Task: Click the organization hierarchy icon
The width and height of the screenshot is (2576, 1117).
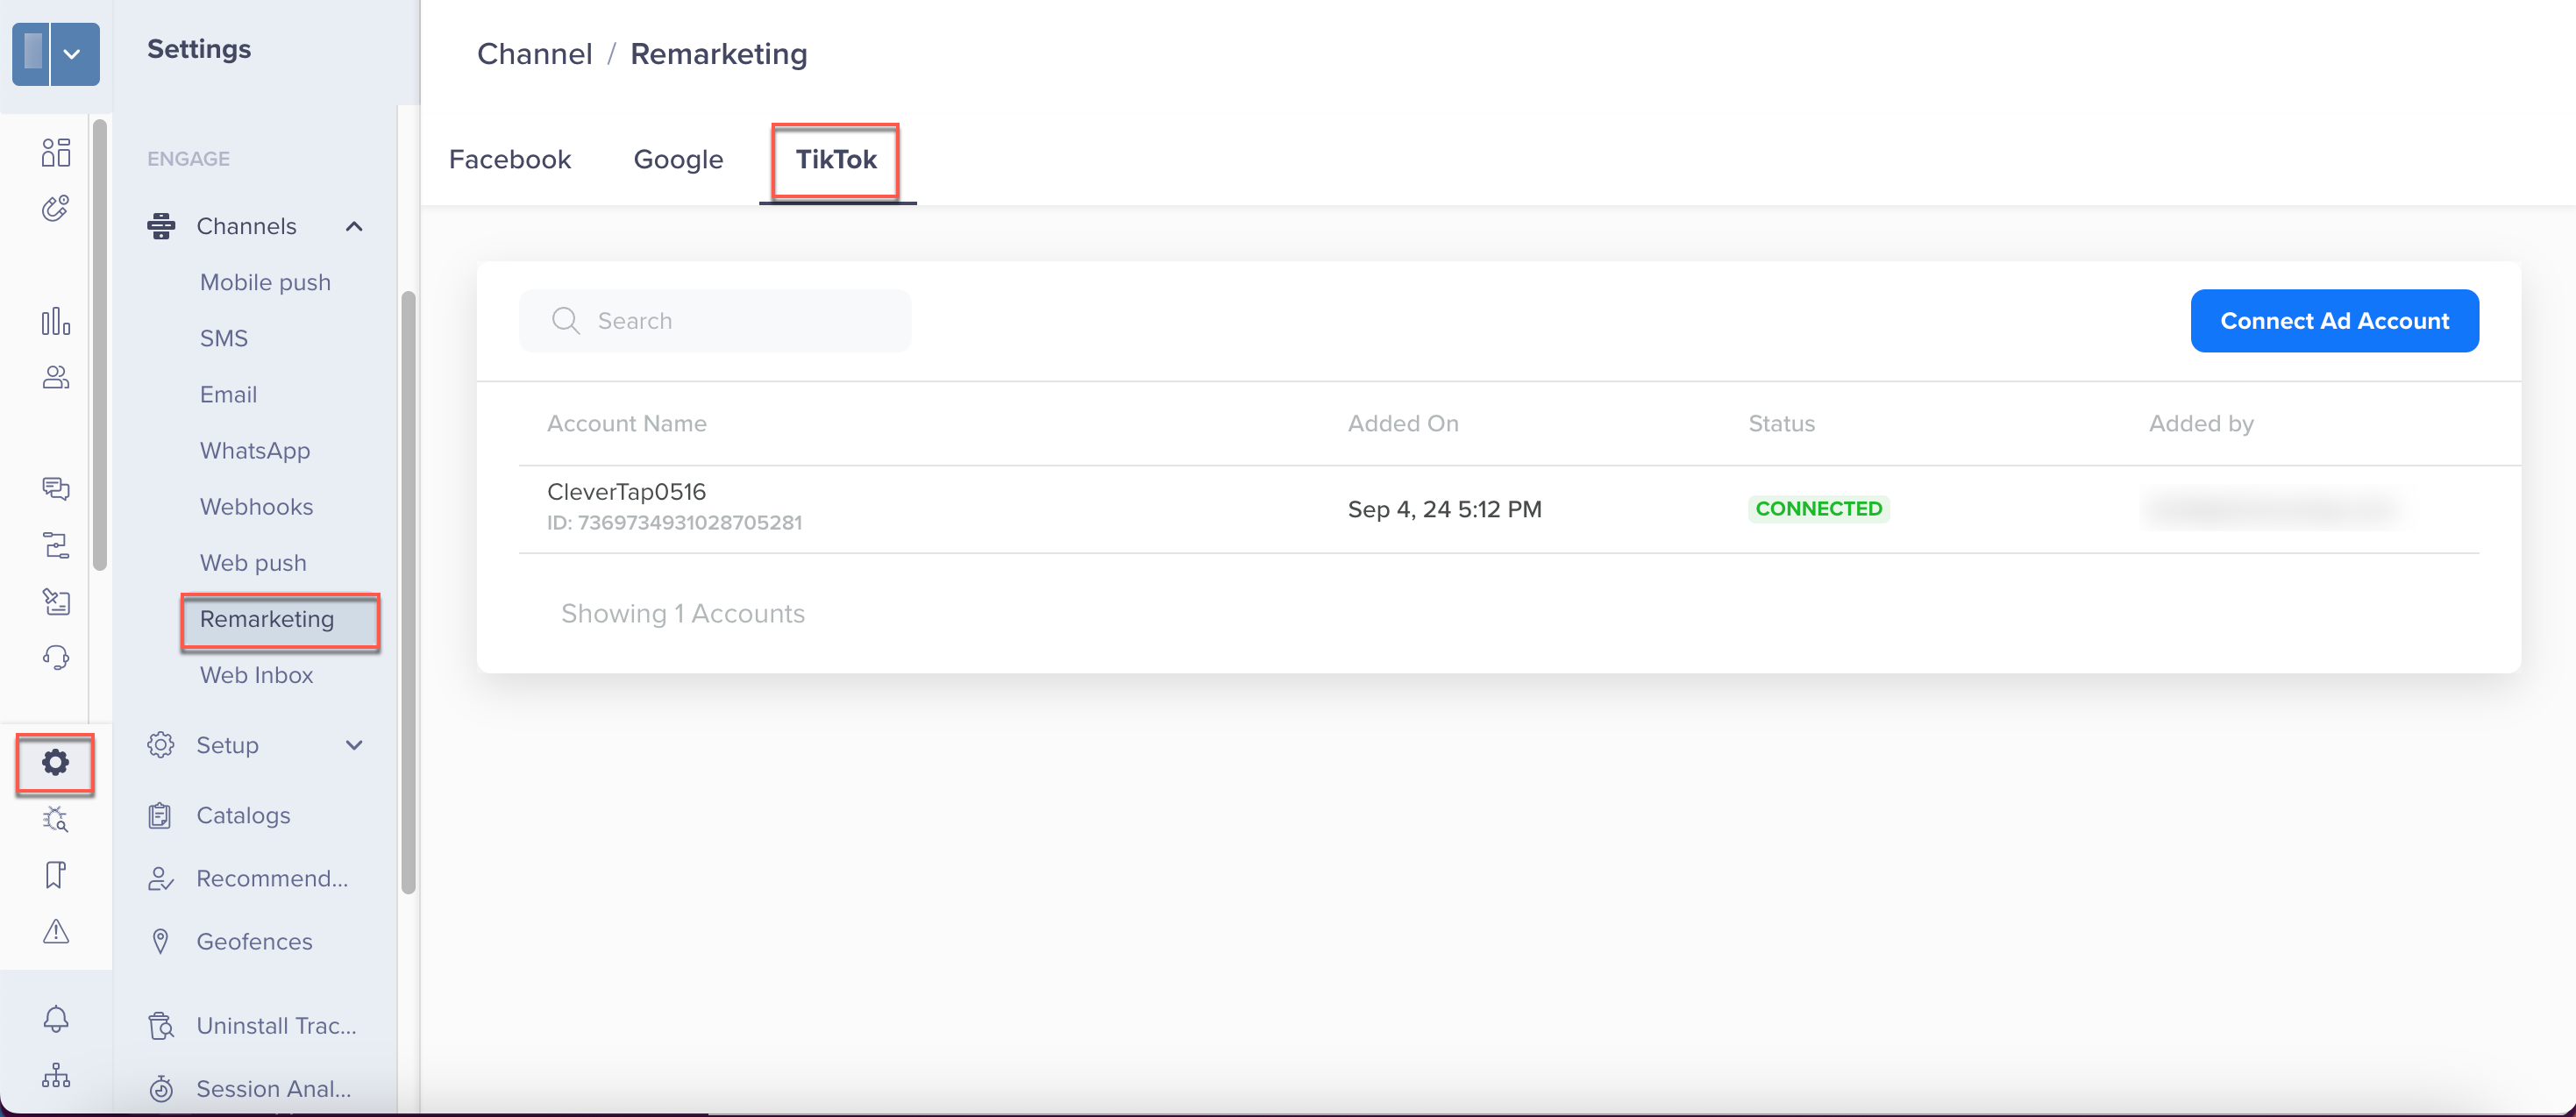Action: click(x=56, y=1075)
